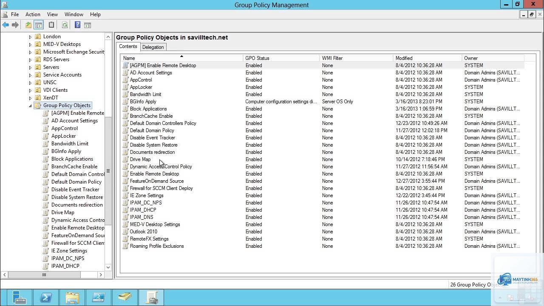
Task: Open the PowerShell icon next to Server Manager
Action: (45, 297)
